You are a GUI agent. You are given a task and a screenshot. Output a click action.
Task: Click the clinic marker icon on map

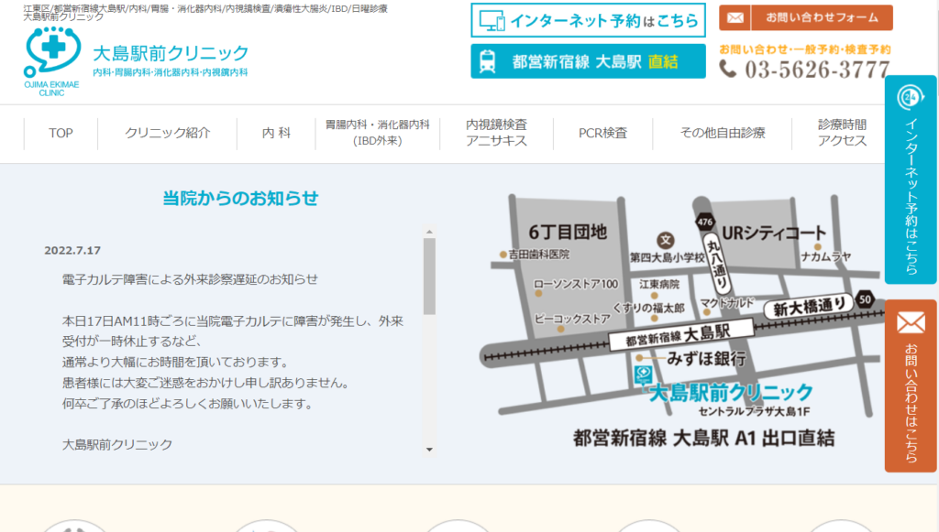[x=643, y=375]
